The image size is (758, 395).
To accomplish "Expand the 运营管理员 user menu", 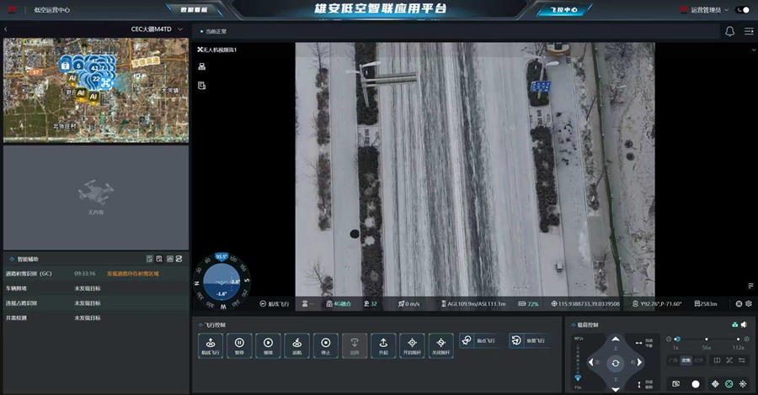I will (707, 9).
